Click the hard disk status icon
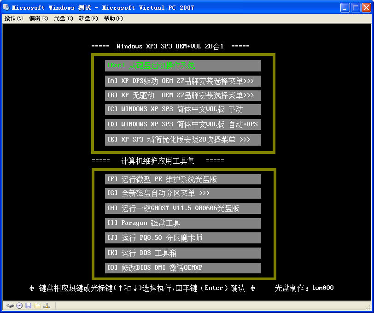 click(x=10, y=306)
